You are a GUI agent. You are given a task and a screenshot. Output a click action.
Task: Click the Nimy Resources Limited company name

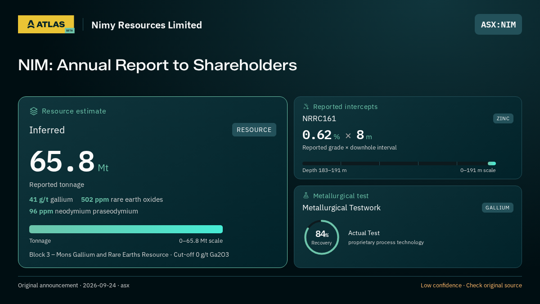(x=147, y=25)
